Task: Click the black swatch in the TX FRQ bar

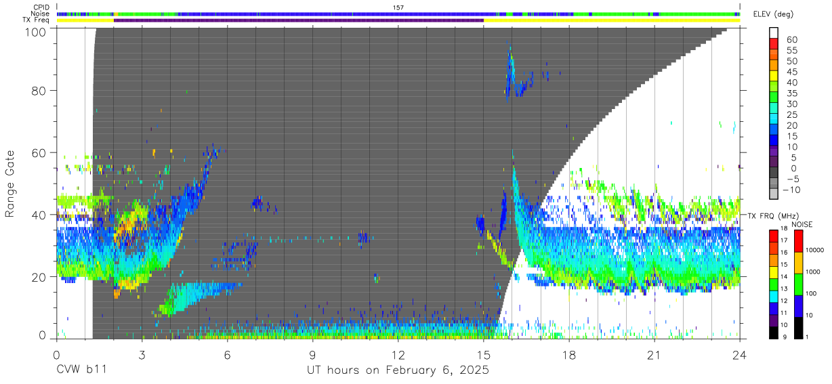Action: pyautogui.click(x=774, y=333)
